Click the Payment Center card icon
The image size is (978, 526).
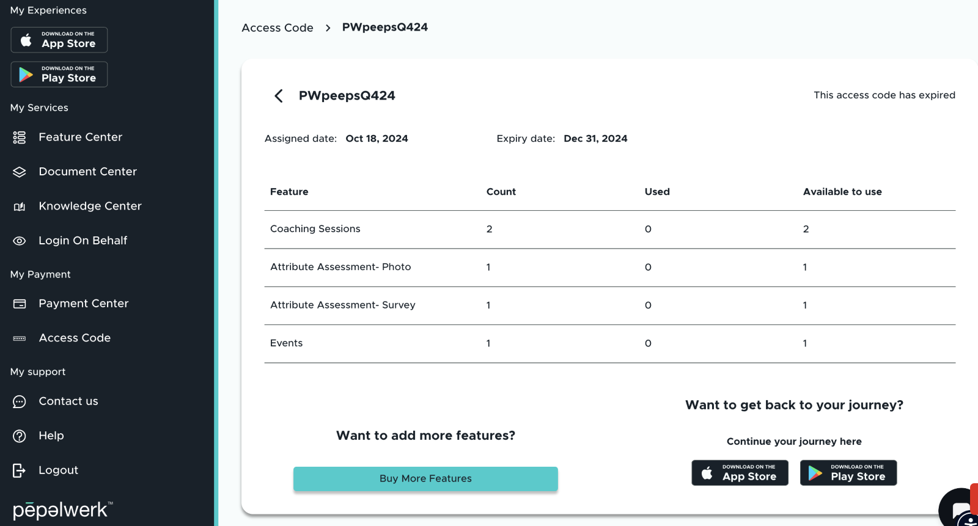(20, 304)
